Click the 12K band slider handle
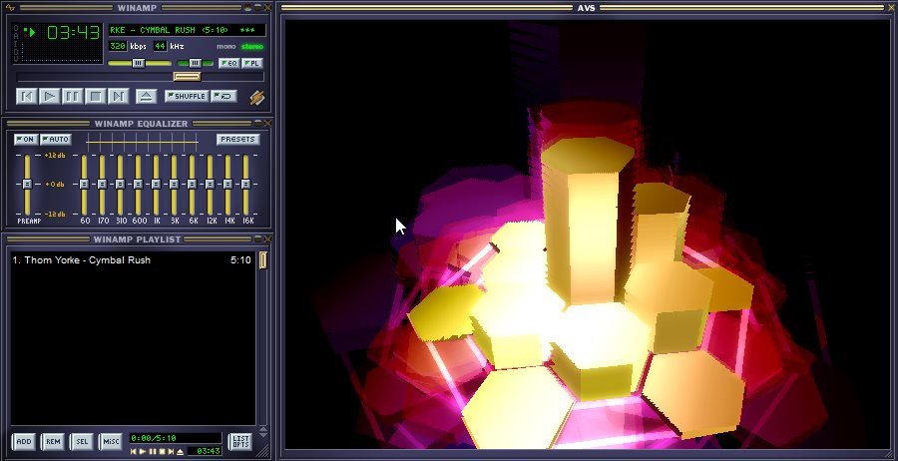The width and height of the screenshot is (898, 461). coord(210,185)
